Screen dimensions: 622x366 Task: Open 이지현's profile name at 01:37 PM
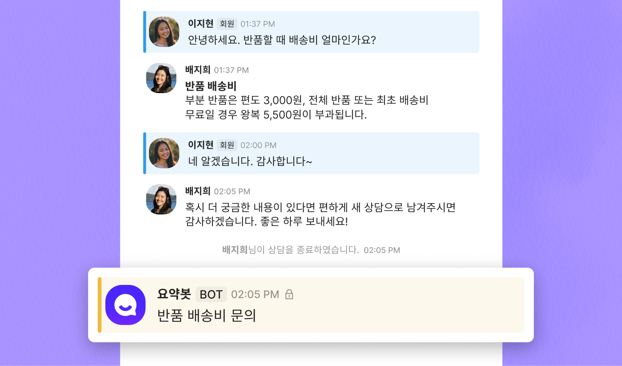(x=200, y=23)
